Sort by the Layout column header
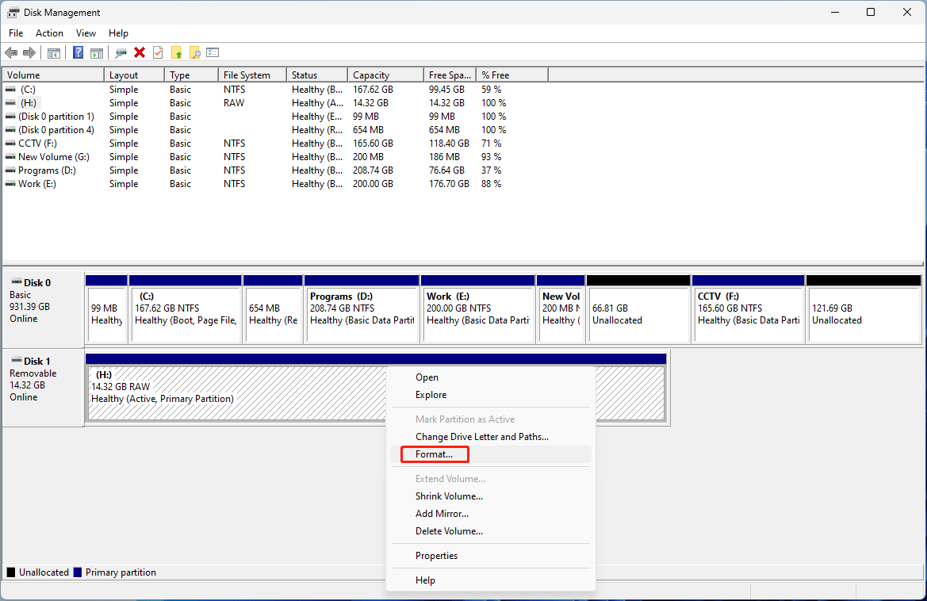The width and height of the screenshot is (927, 601). coord(135,75)
